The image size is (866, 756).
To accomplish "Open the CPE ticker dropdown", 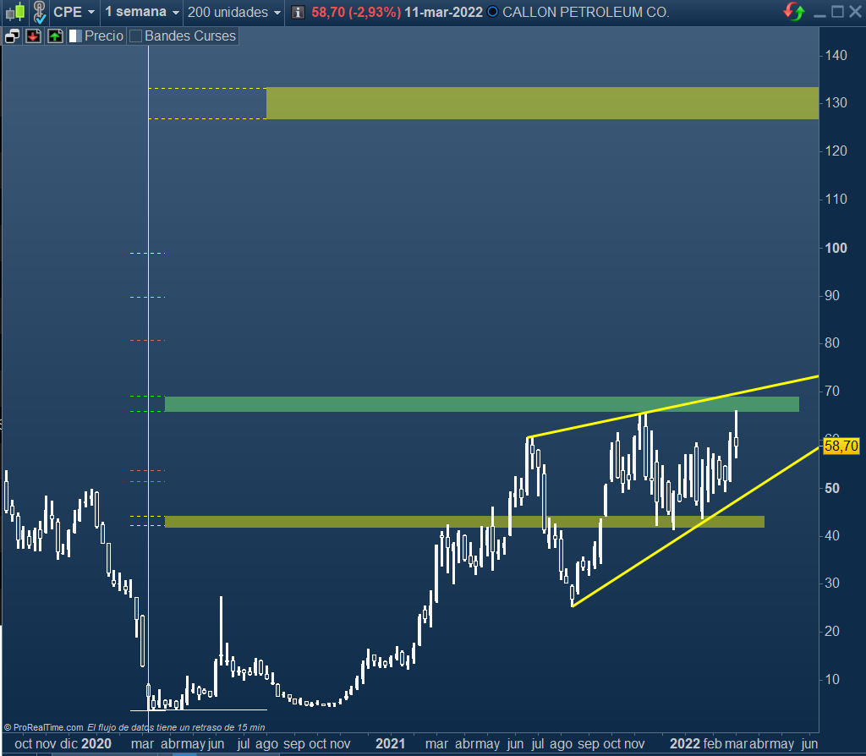I will click(x=74, y=12).
